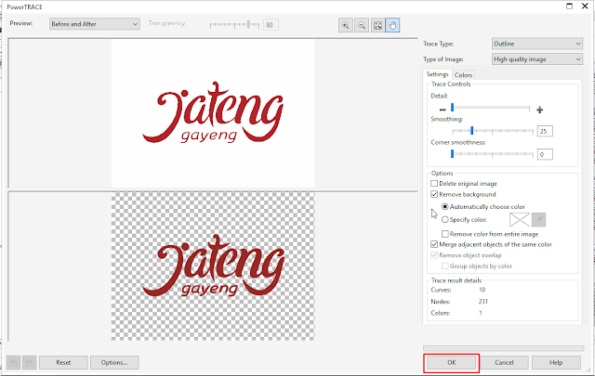Close the PowerTRACE dialog

click(585, 6)
